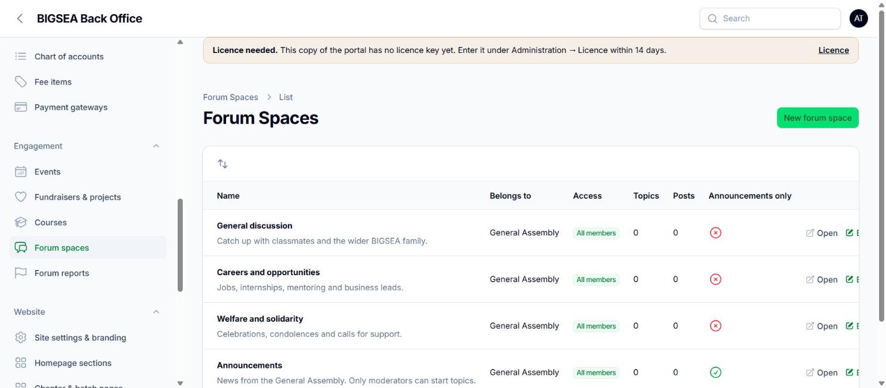Image resolution: width=886 pixels, height=388 pixels.
Task: Click the main page vertical scrollbar
Action: 881,165
